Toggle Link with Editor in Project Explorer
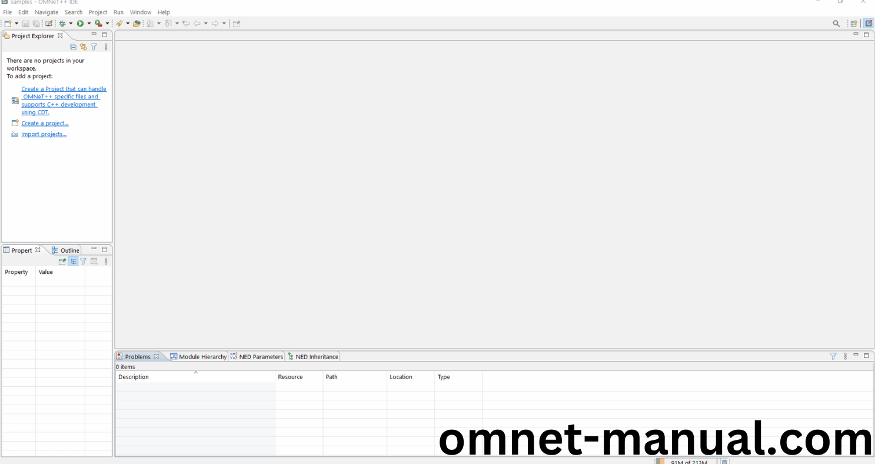Viewport: 875px width, 464px height. pos(83,47)
